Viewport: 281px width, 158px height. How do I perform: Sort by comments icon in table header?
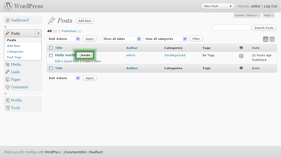tap(241, 48)
